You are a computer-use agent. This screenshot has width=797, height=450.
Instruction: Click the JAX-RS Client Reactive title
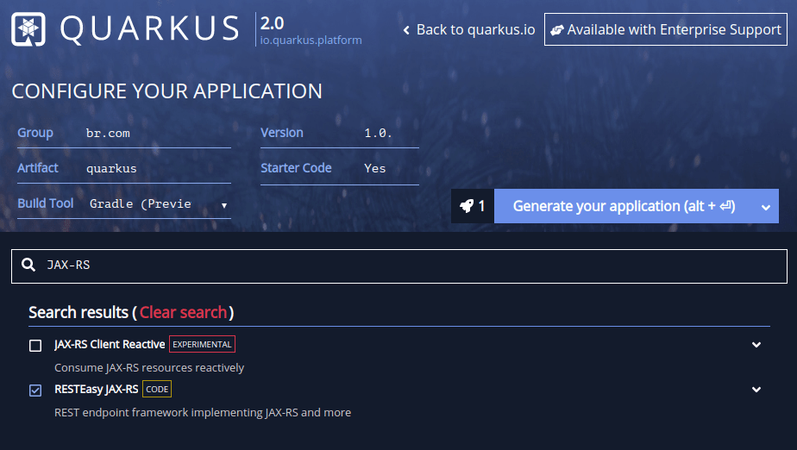click(110, 344)
